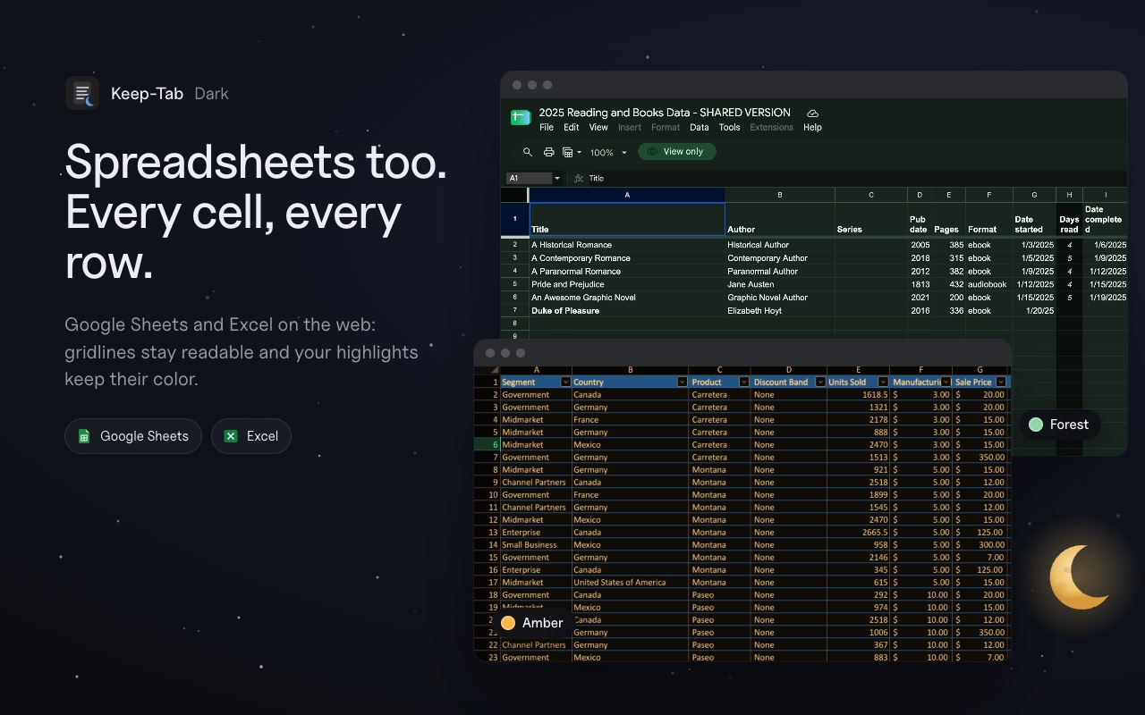This screenshot has height=715, width=1145.
Task: Open the search magnifier in Sheets toolbar
Action: 528,152
